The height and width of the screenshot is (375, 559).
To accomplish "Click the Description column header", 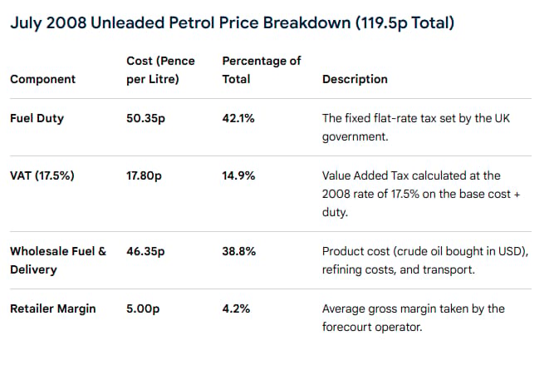I will tap(355, 79).
